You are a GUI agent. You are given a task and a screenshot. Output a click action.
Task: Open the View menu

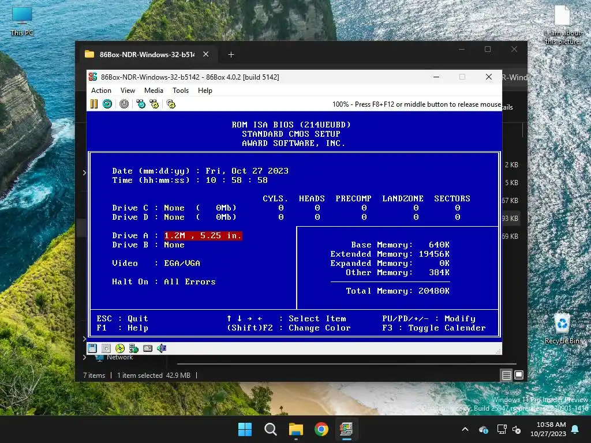point(128,91)
